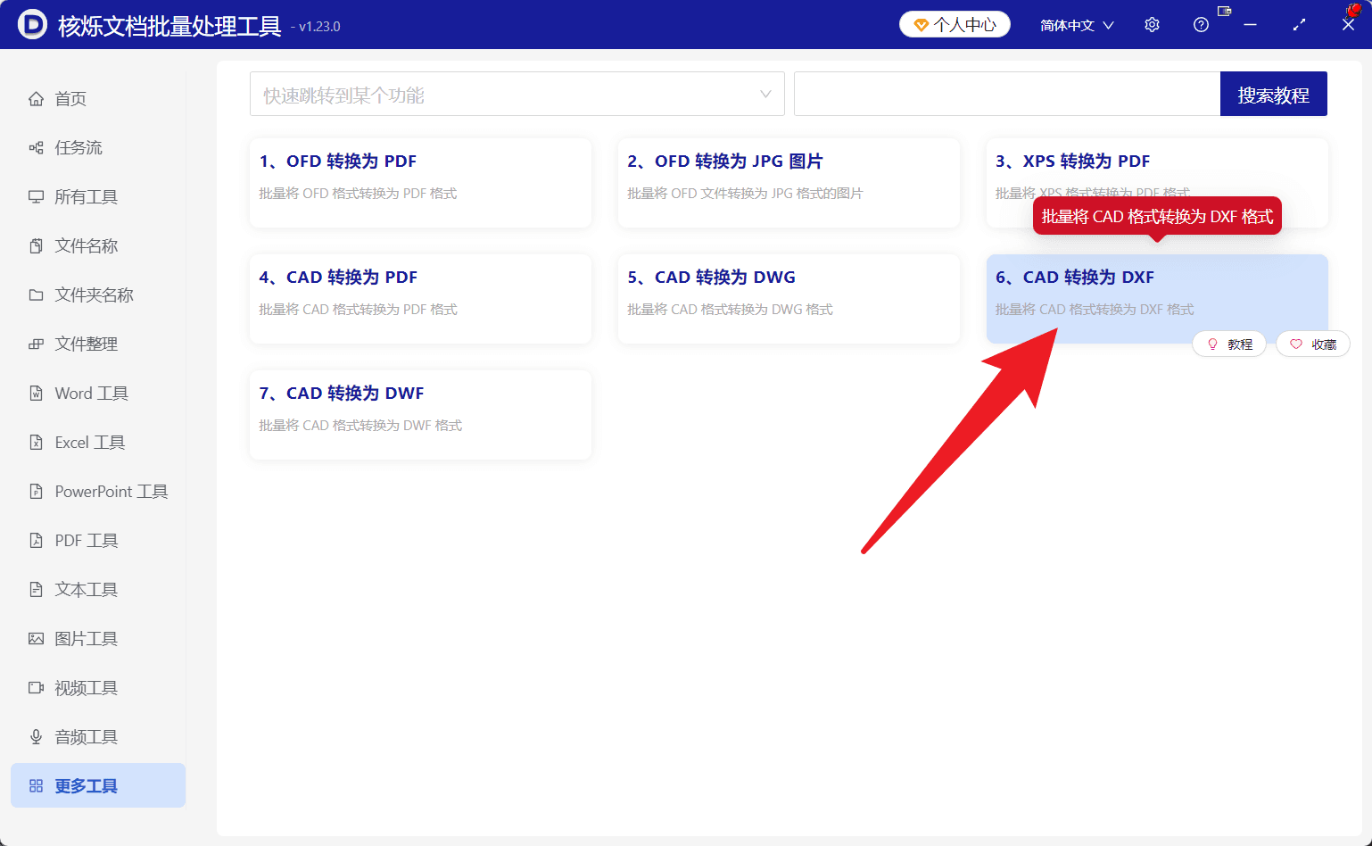
Task: Open the CAD 转换为 DWG card
Action: pyautogui.click(x=789, y=299)
